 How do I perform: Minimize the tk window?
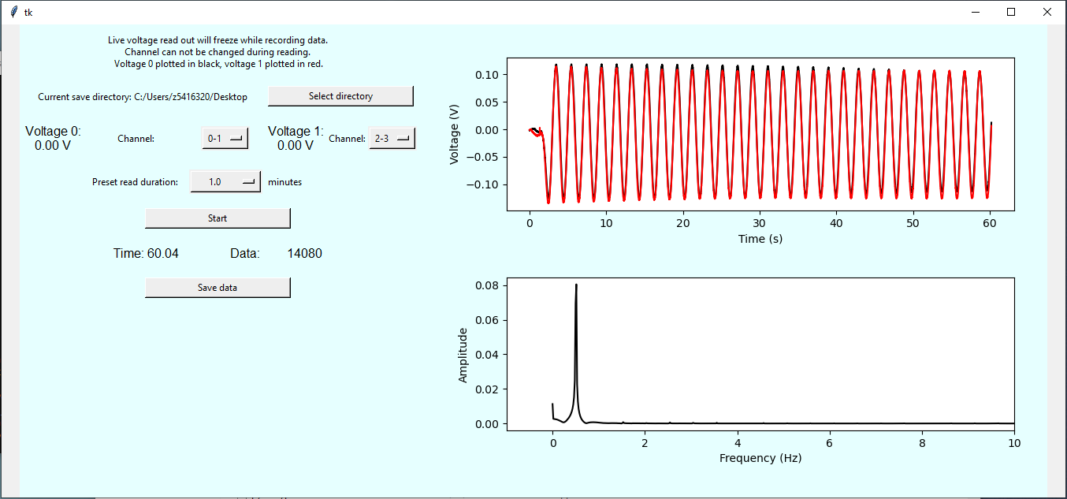[975, 12]
